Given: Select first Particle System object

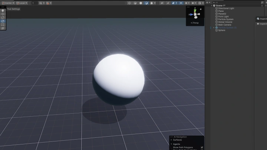Looking at the screenshot, I should (x=226, y=19).
